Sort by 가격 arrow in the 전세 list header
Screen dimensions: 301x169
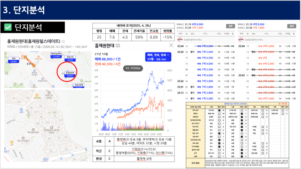(268, 34)
